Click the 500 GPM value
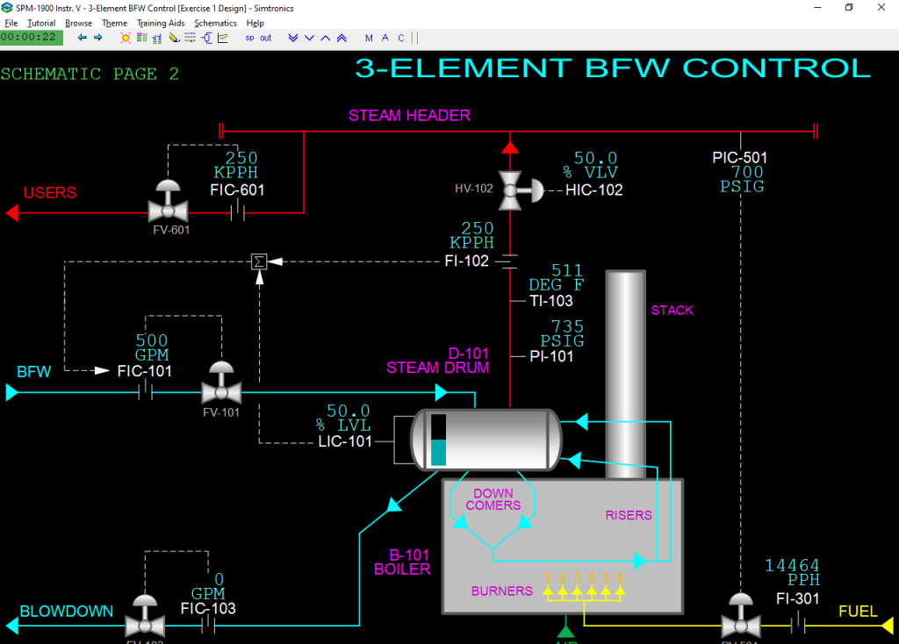 pyautogui.click(x=152, y=347)
